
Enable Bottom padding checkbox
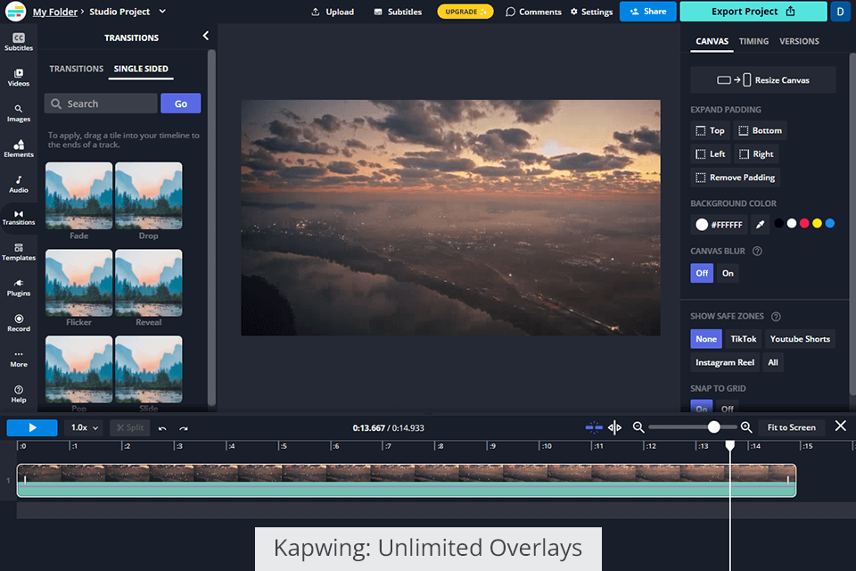(760, 130)
